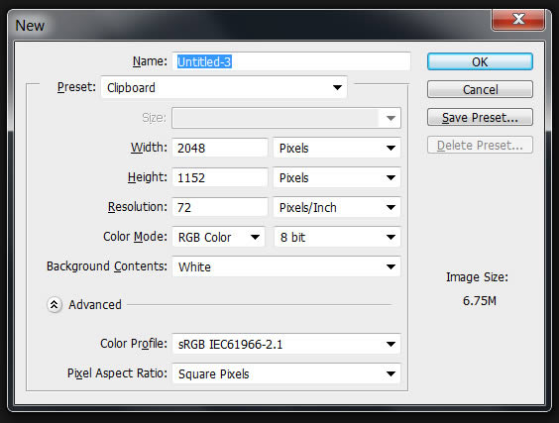Screen dimensions: 559x423
Task: Click the Name field containing Untitled-3
Action: [x=291, y=61]
